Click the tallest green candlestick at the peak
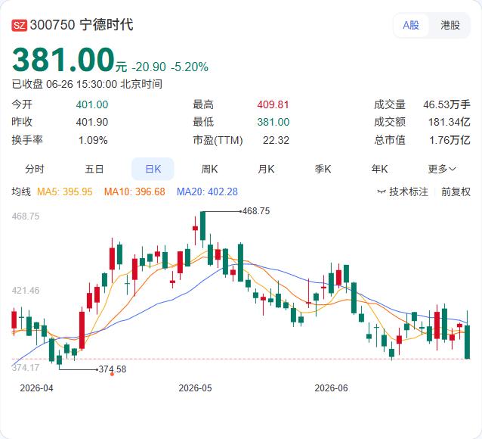 [x=203, y=226]
